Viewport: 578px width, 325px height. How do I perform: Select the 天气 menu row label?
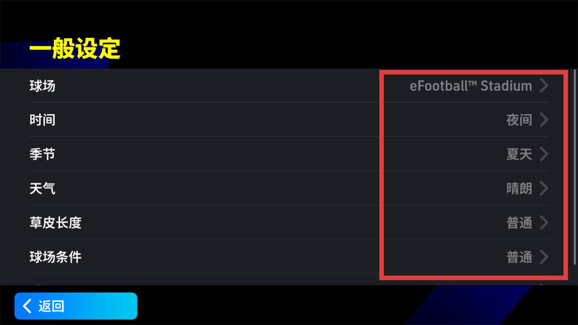click(42, 189)
